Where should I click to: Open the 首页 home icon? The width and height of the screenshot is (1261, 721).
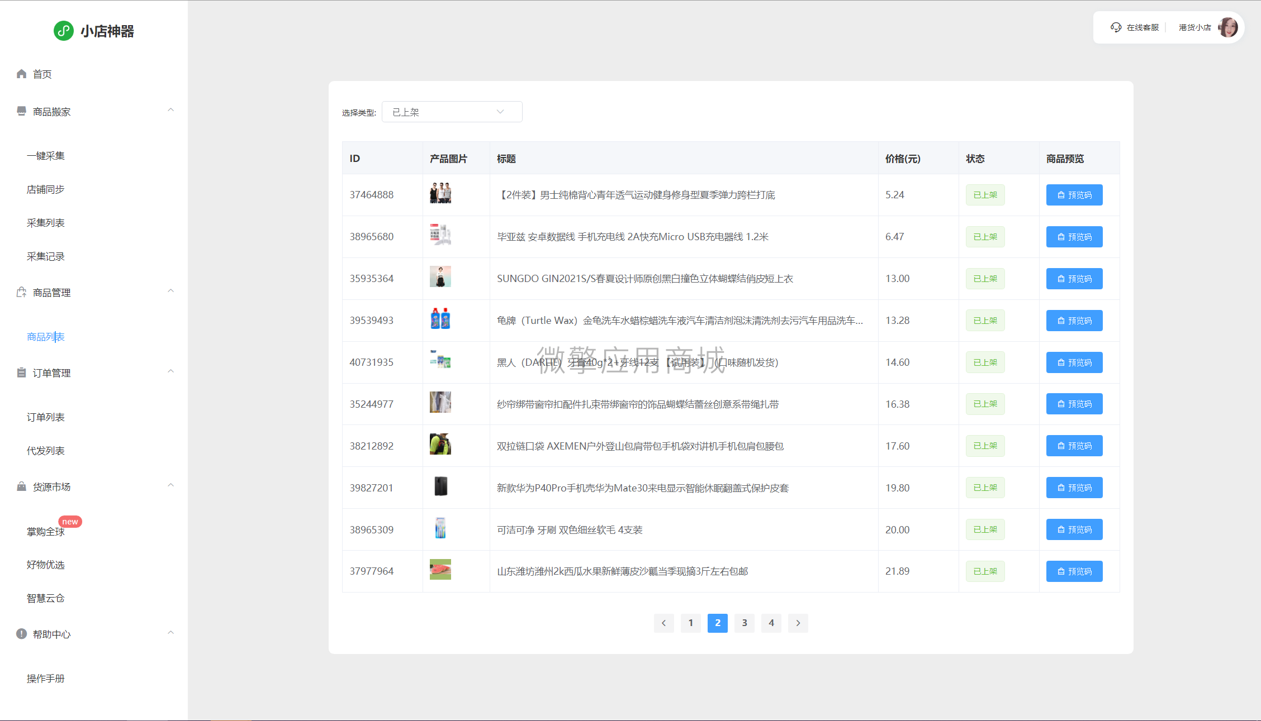[x=21, y=74]
